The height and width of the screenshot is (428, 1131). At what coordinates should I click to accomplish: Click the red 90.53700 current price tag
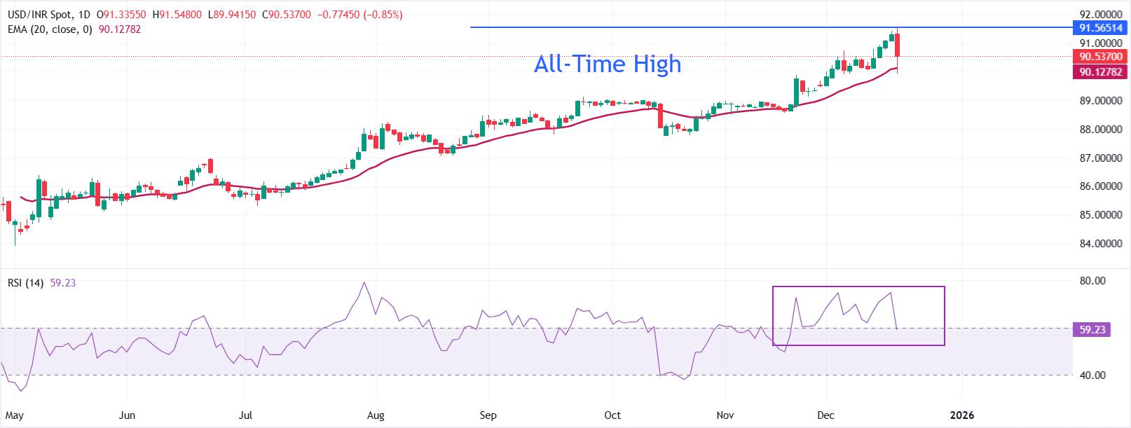(x=1100, y=57)
